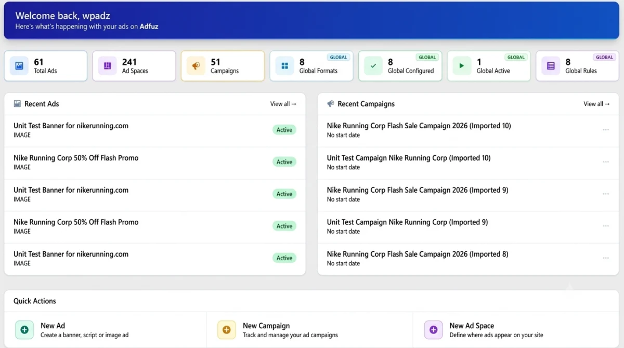Open the 51 Campaigns card
The width and height of the screenshot is (624, 348).
(223, 66)
